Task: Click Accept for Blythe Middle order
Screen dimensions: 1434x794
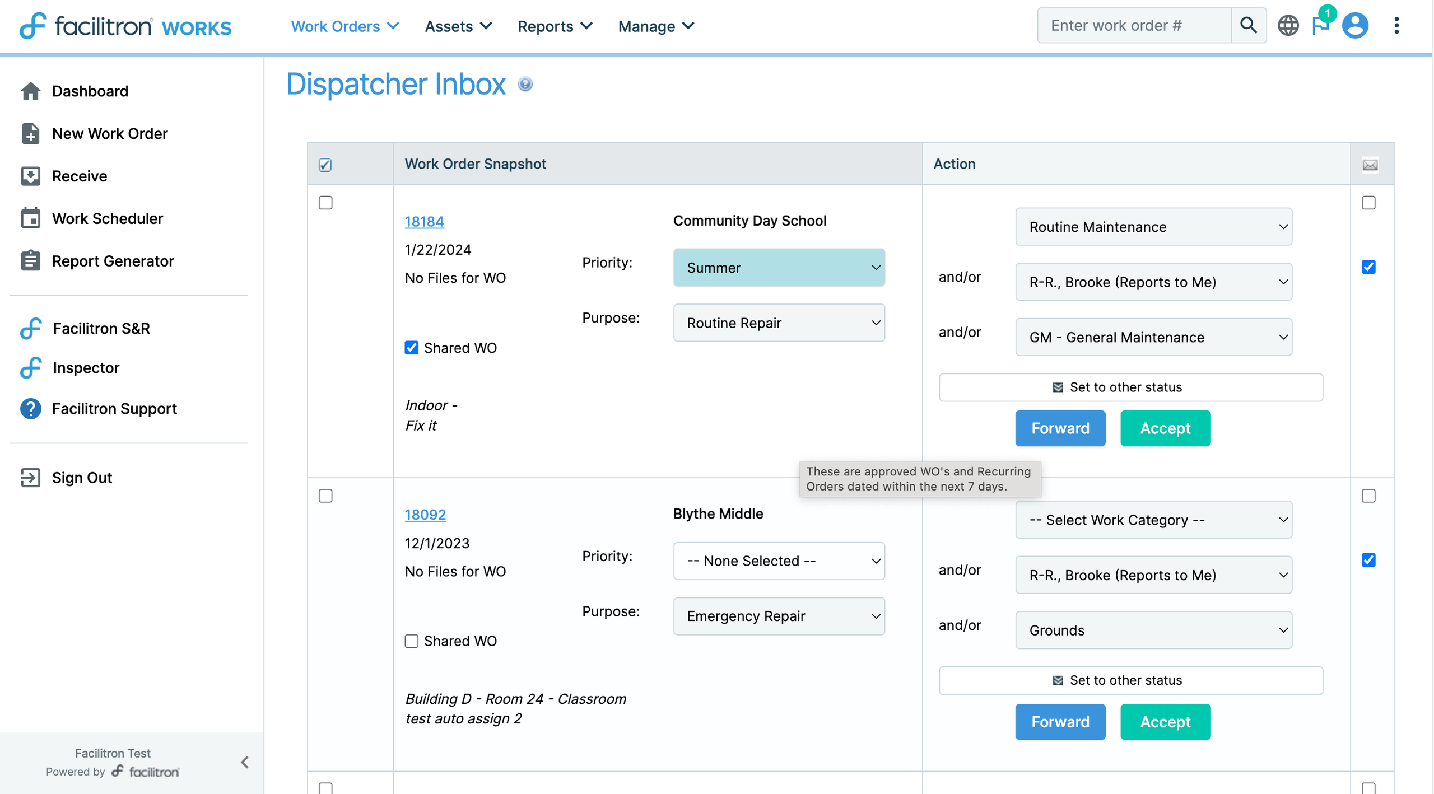Action: (1165, 722)
